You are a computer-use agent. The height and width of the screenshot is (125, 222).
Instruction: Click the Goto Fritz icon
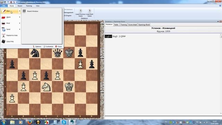pyautogui.click(x=3, y=42)
